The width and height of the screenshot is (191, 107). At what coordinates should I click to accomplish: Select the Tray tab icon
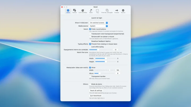[x=97, y=11]
